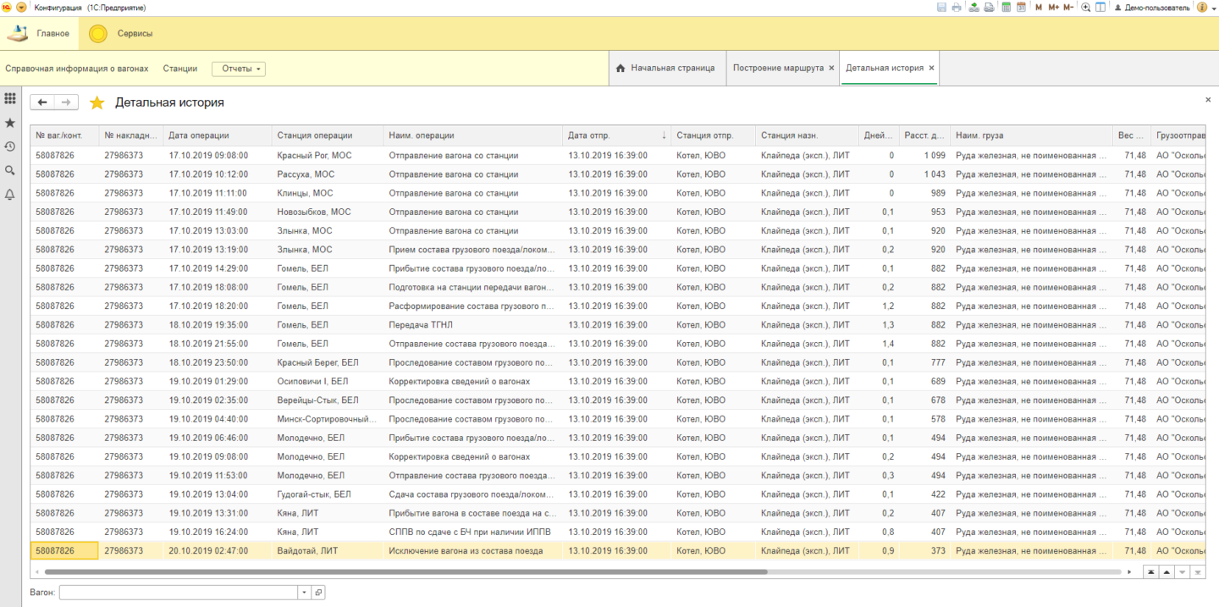
Task: Close the Построение маршрута tab
Action: tap(831, 68)
